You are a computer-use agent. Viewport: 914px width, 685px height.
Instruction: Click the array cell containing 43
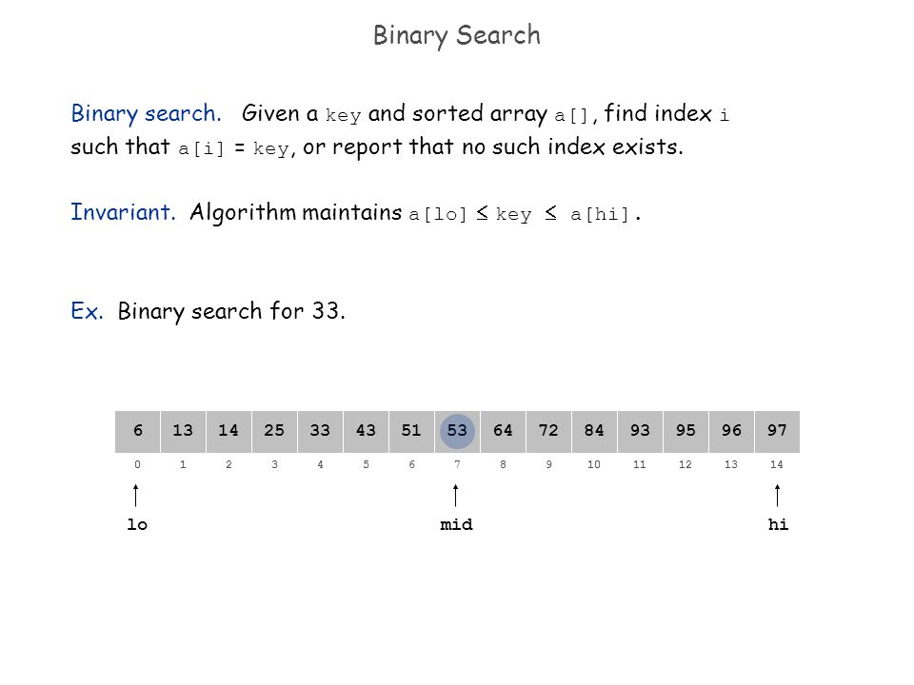pos(366,432)
